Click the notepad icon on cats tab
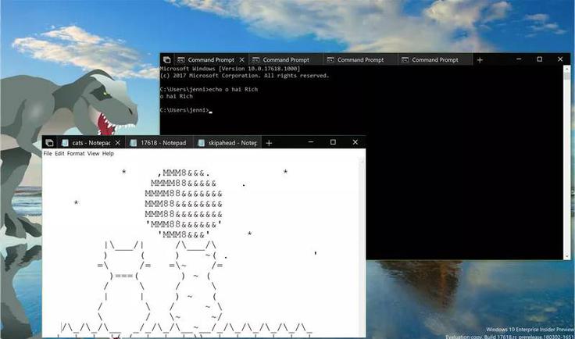This screenshot has height=339, width=575. pyautogui.click(x=65, y=143)
